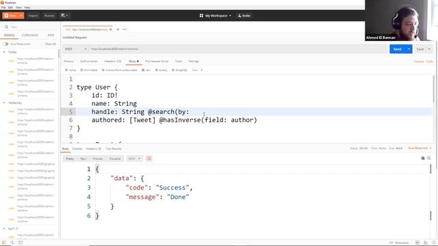Switch to the Settings tab
The width and height of the screenshot is (438, 246).
pyautogui.click(x=194, y=61)
